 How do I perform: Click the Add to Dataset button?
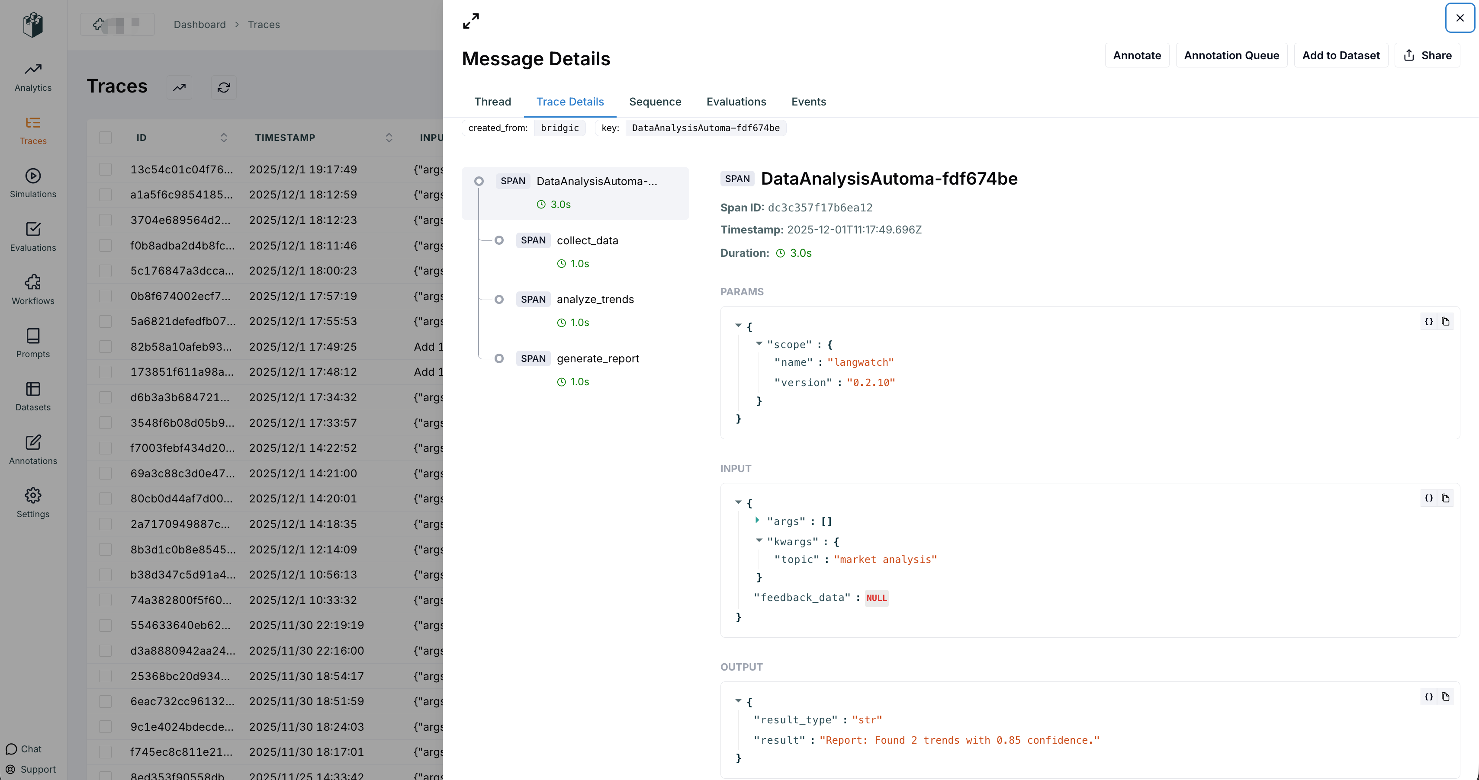click(x=1341, y=56)
